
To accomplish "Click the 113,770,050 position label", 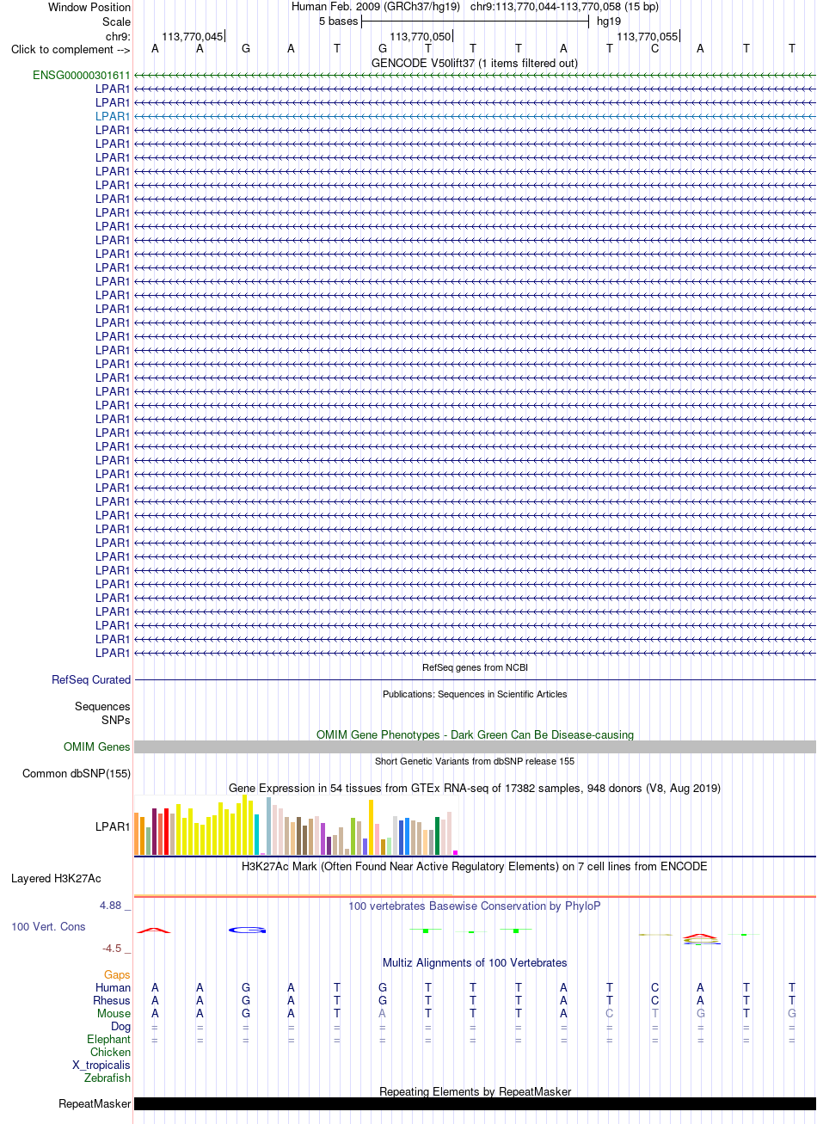I will pyautogui.click(x=420, y=36).
